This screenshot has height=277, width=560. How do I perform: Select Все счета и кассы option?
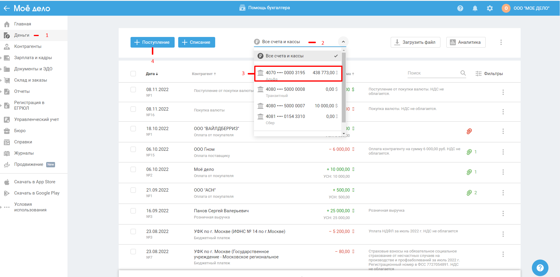click(298, 56)
